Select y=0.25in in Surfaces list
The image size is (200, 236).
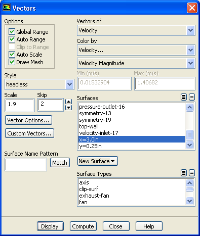click(x=132, y=146)
